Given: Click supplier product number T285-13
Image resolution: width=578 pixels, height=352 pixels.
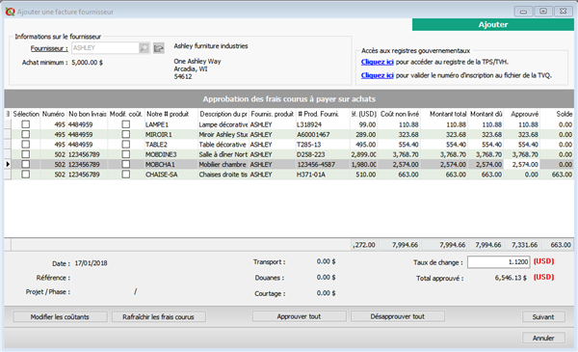Looking at the screenshot, I should point(308,145).
